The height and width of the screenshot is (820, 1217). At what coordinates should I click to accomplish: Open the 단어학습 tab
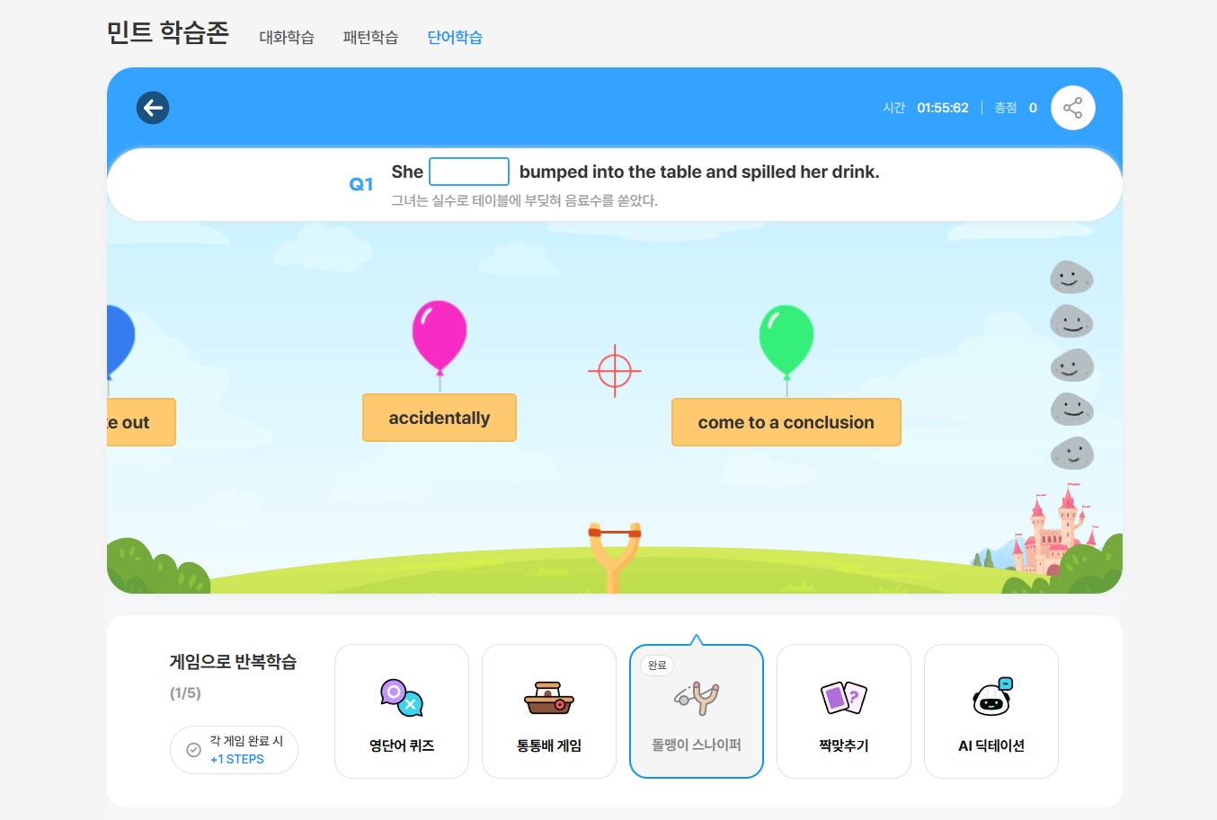[x=455, y=37]
